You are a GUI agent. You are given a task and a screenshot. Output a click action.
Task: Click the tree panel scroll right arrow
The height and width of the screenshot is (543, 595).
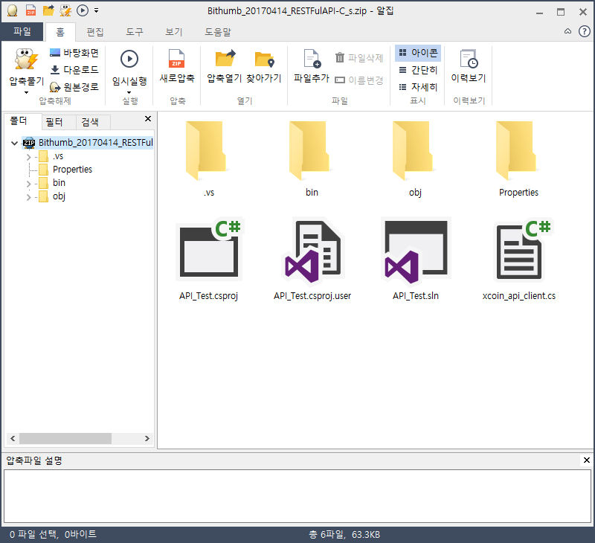147,439
